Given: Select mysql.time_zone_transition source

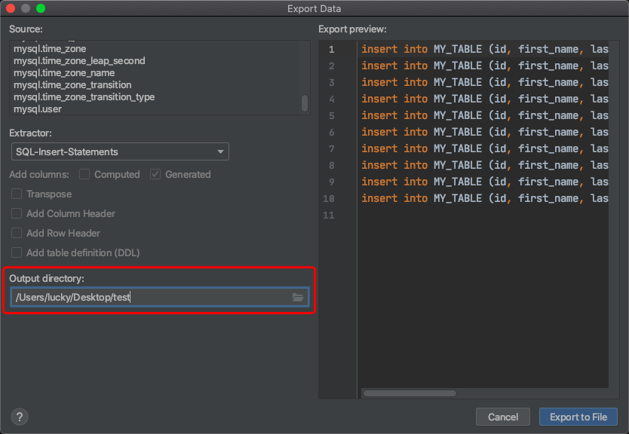Looking at the screenshot, I should 72,85.
